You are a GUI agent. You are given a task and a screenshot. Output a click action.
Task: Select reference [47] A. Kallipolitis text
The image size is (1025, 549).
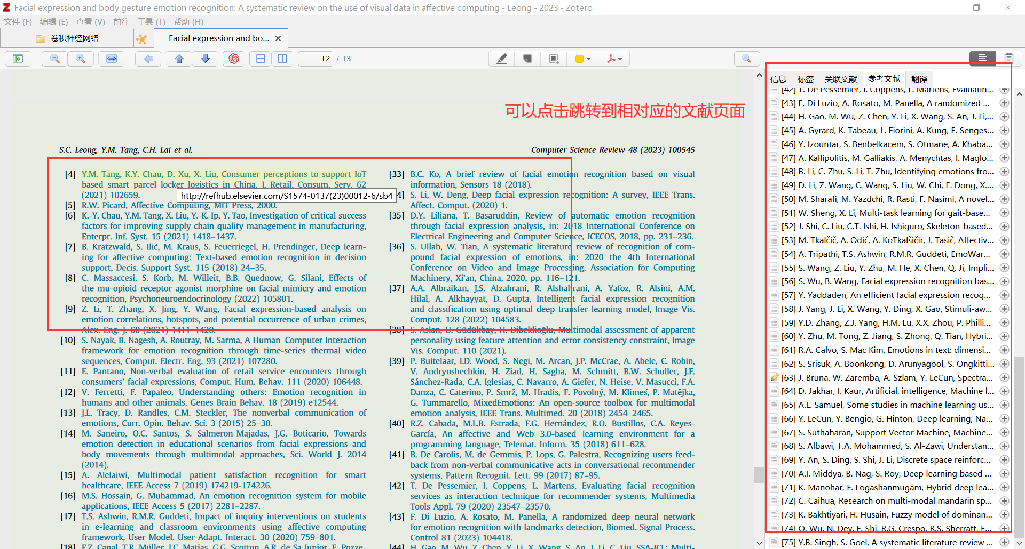point(887,158)
